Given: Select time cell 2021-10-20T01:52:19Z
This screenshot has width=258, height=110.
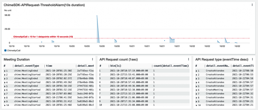Looking at the screenshot, I should coord(58,90).
